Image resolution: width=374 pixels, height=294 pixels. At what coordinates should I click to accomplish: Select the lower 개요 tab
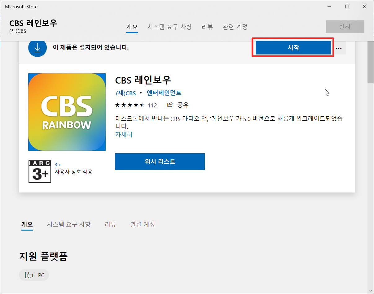(27, 224)
